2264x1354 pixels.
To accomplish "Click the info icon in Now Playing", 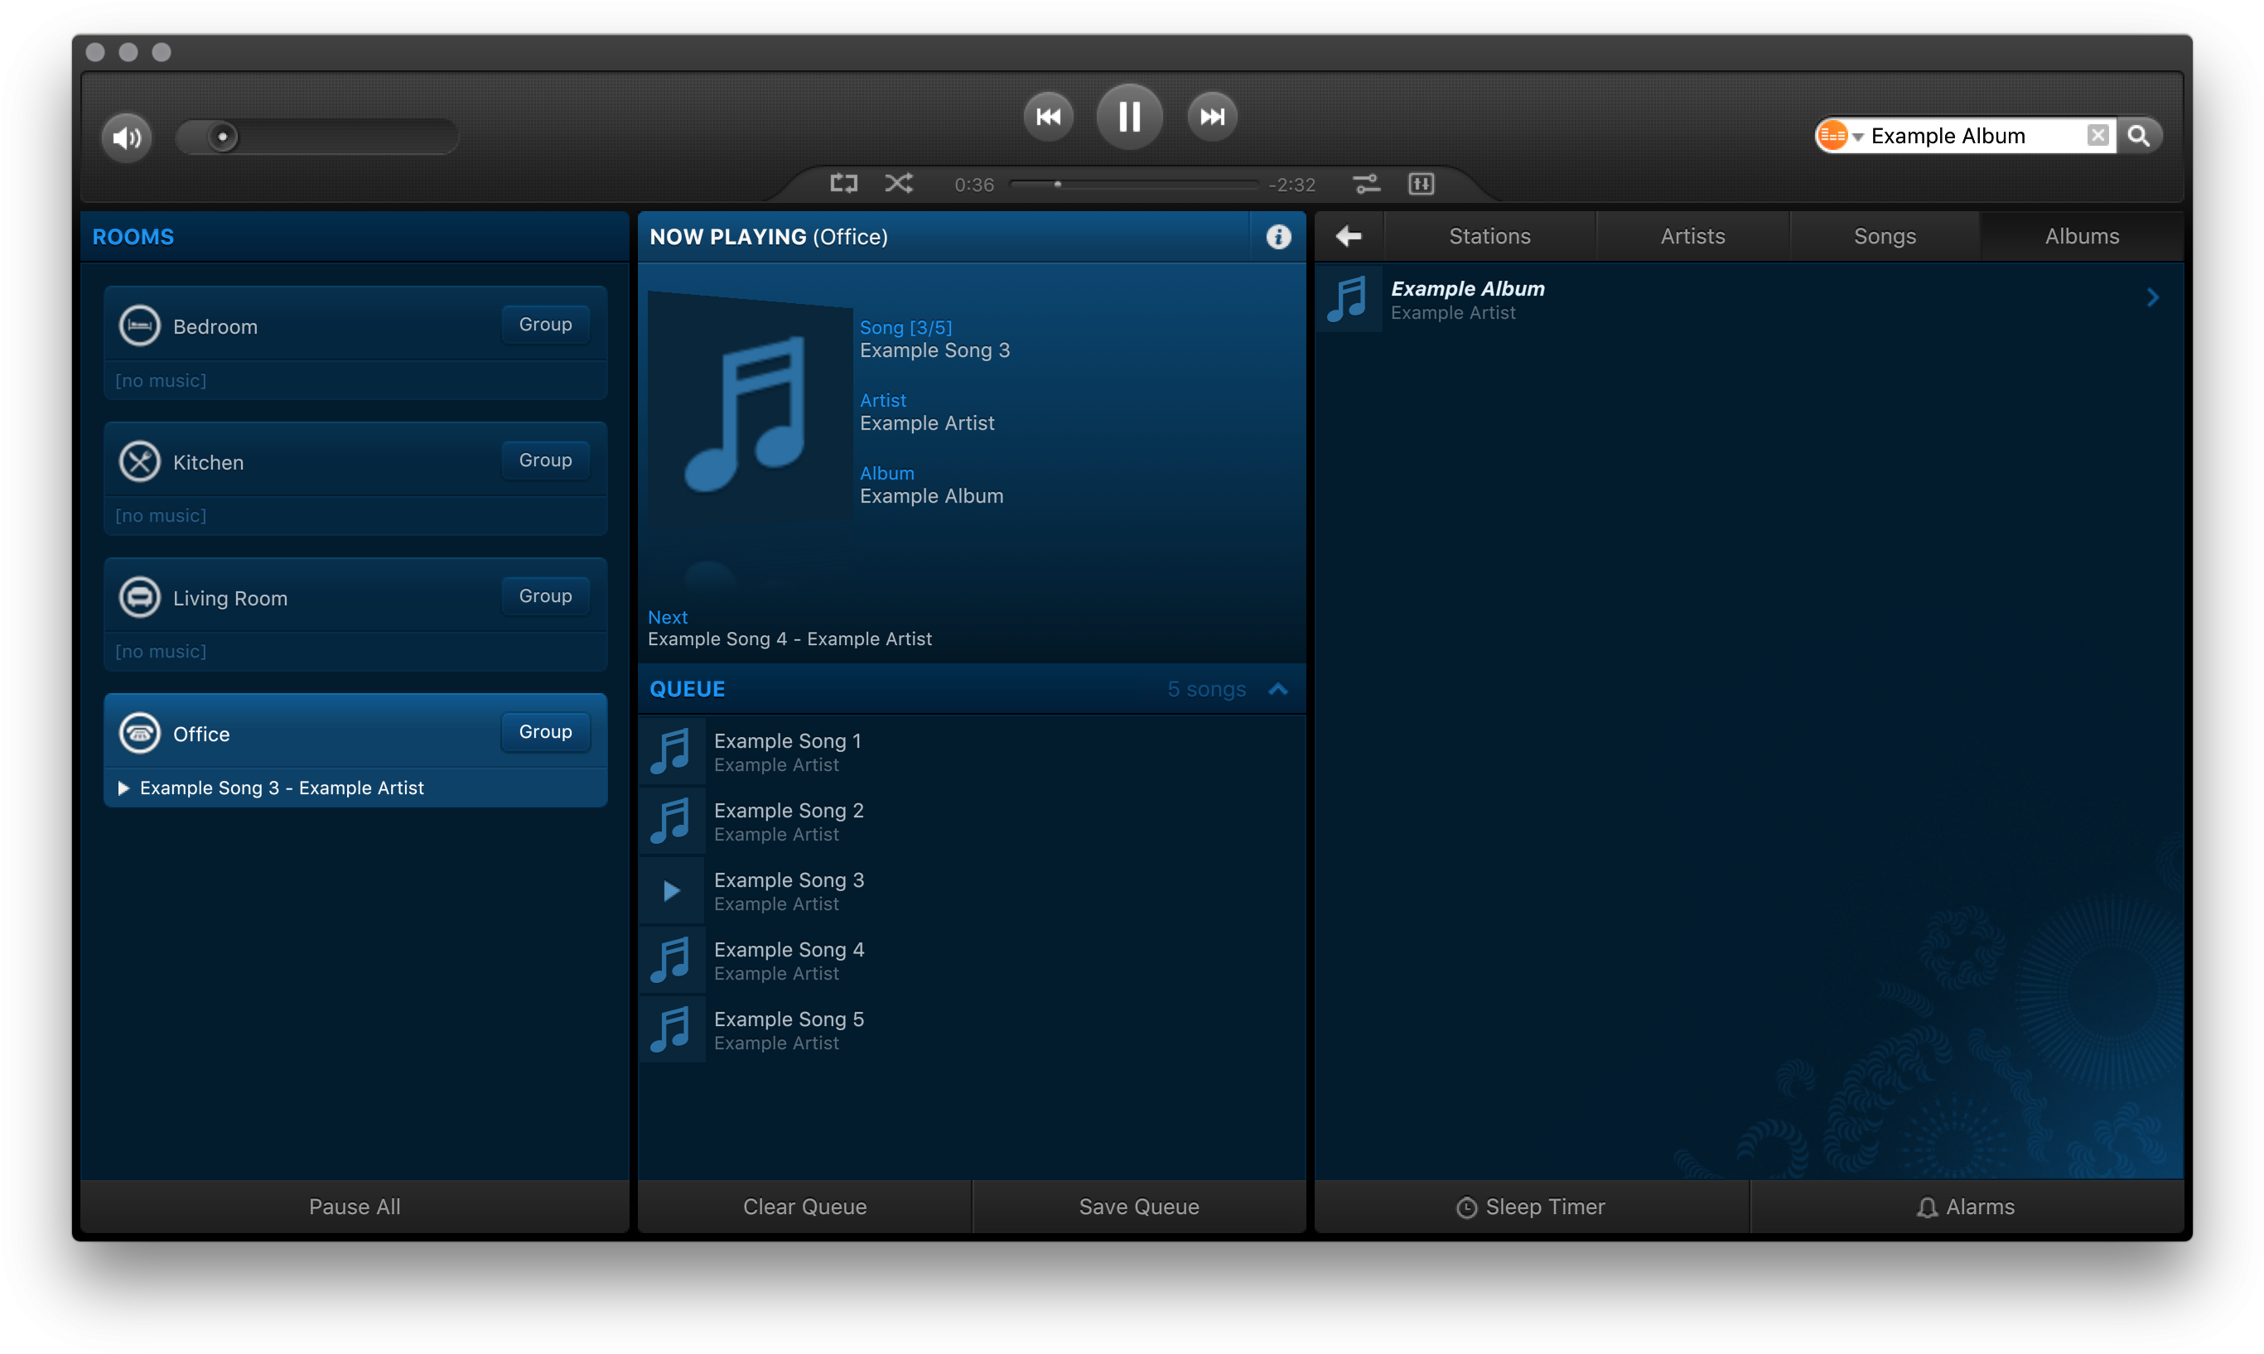I will coord(1278,236).
